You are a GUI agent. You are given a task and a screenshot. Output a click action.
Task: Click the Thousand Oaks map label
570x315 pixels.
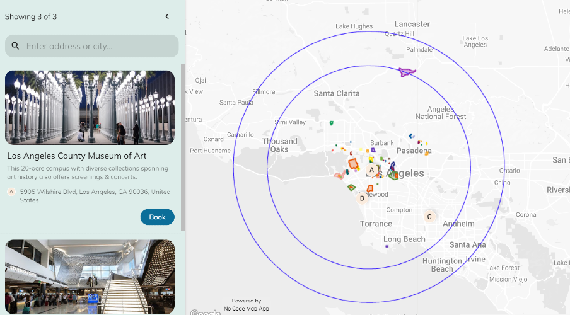[279, 146]
